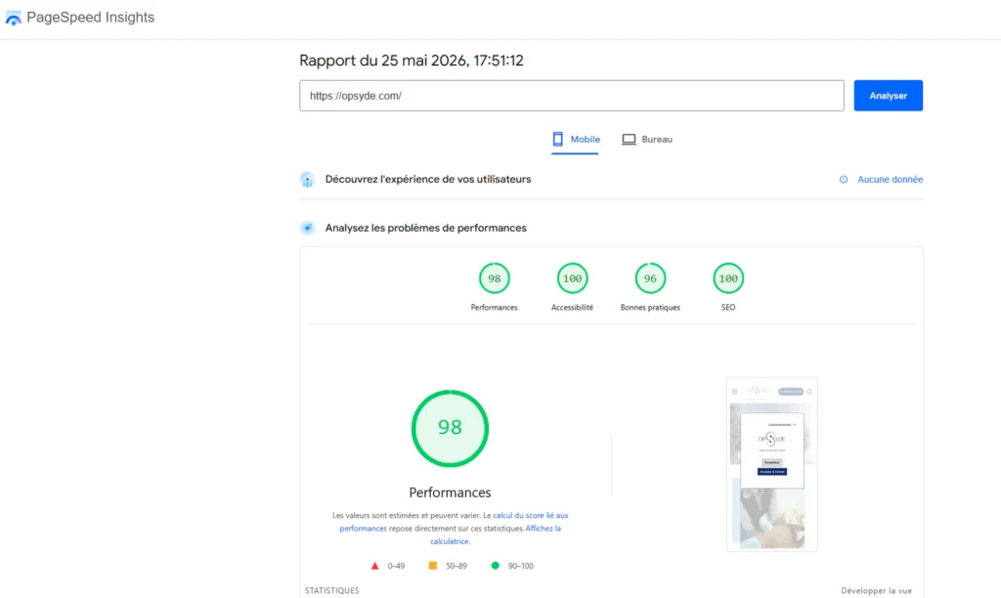Click the PageSpeed Insights logo icon
Image resolution: width=1001 pixels, height=598 pixels.
[13, 19]
